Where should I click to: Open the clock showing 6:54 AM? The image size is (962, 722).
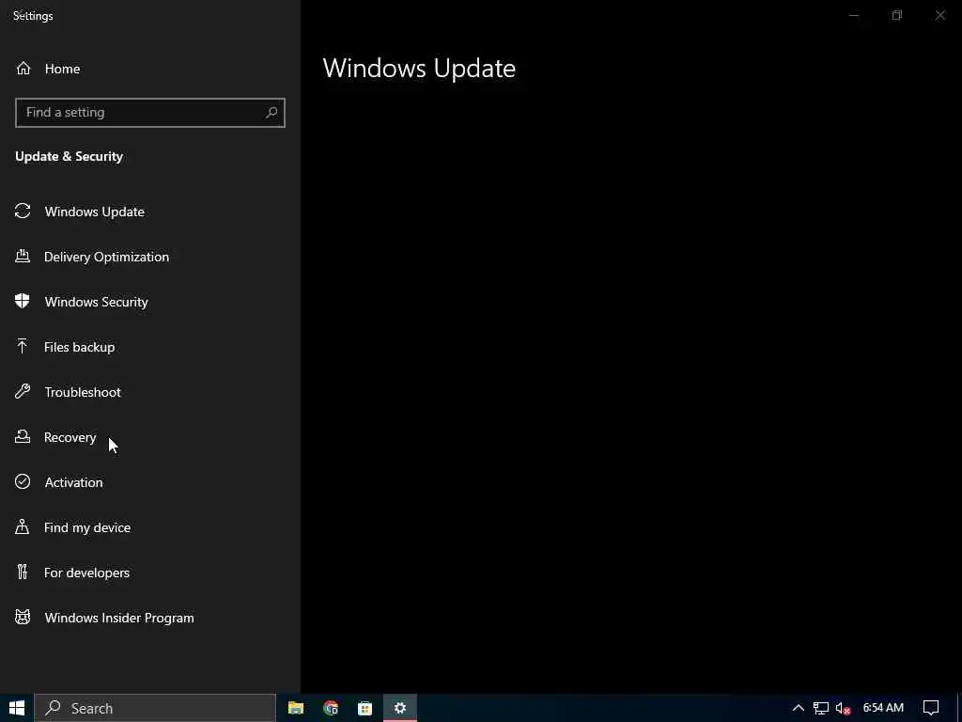click(x=883, y=708)
